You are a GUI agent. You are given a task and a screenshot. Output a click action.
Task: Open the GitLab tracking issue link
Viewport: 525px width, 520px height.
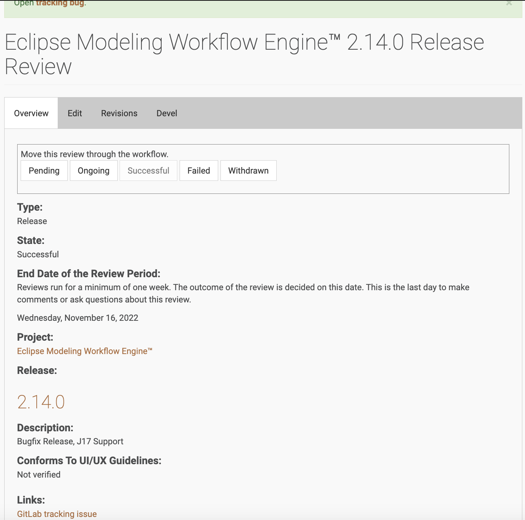pyautogui.click(x=57, y=514)
